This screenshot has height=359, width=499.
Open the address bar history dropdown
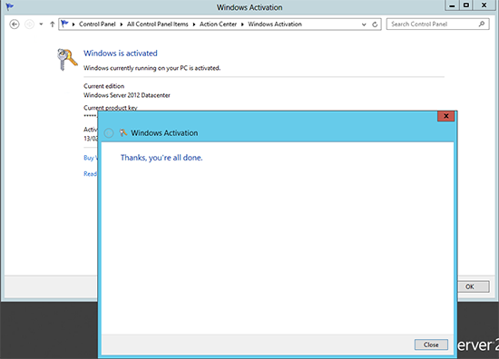tap(364, 24)
